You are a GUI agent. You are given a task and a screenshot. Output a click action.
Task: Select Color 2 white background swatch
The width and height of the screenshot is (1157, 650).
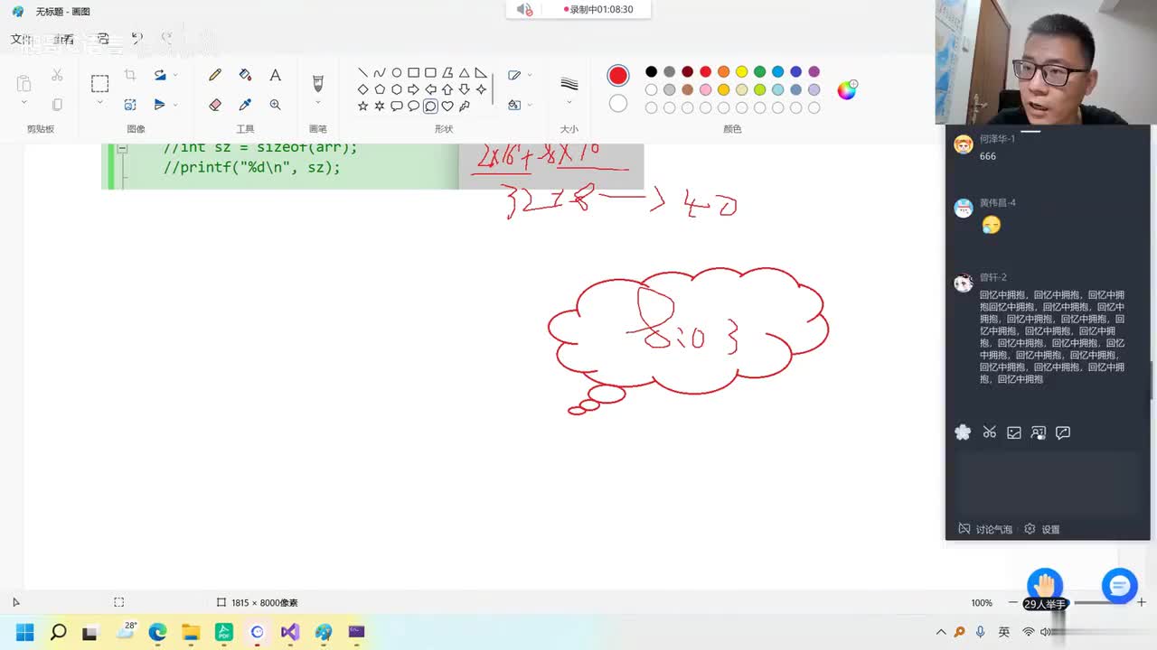click(618, 104)
